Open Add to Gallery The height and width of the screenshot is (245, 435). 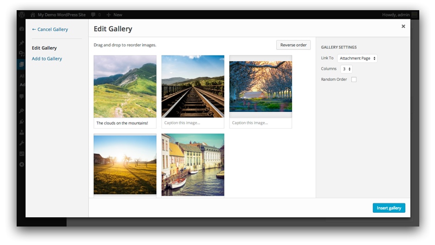[47, 59]
